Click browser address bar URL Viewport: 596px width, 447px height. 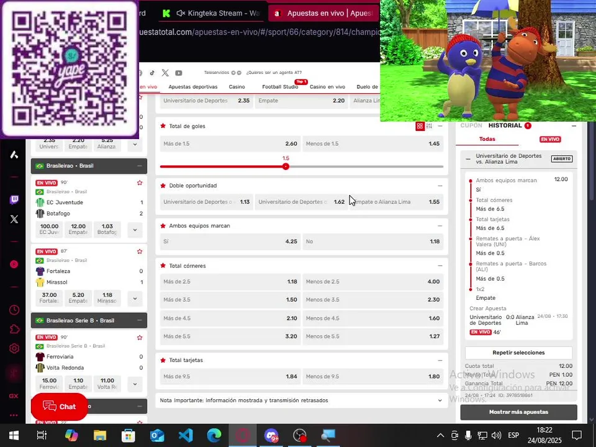[260, 32]
